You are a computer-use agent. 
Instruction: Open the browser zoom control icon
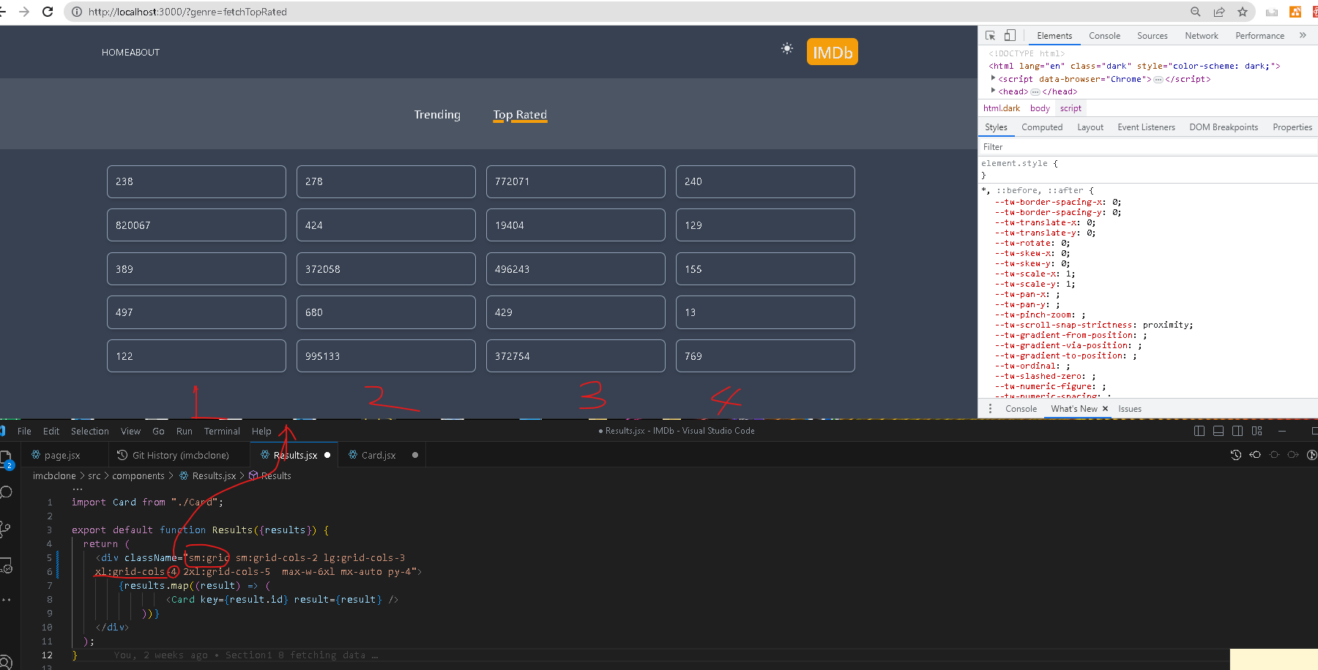(x=1196, y=12)
